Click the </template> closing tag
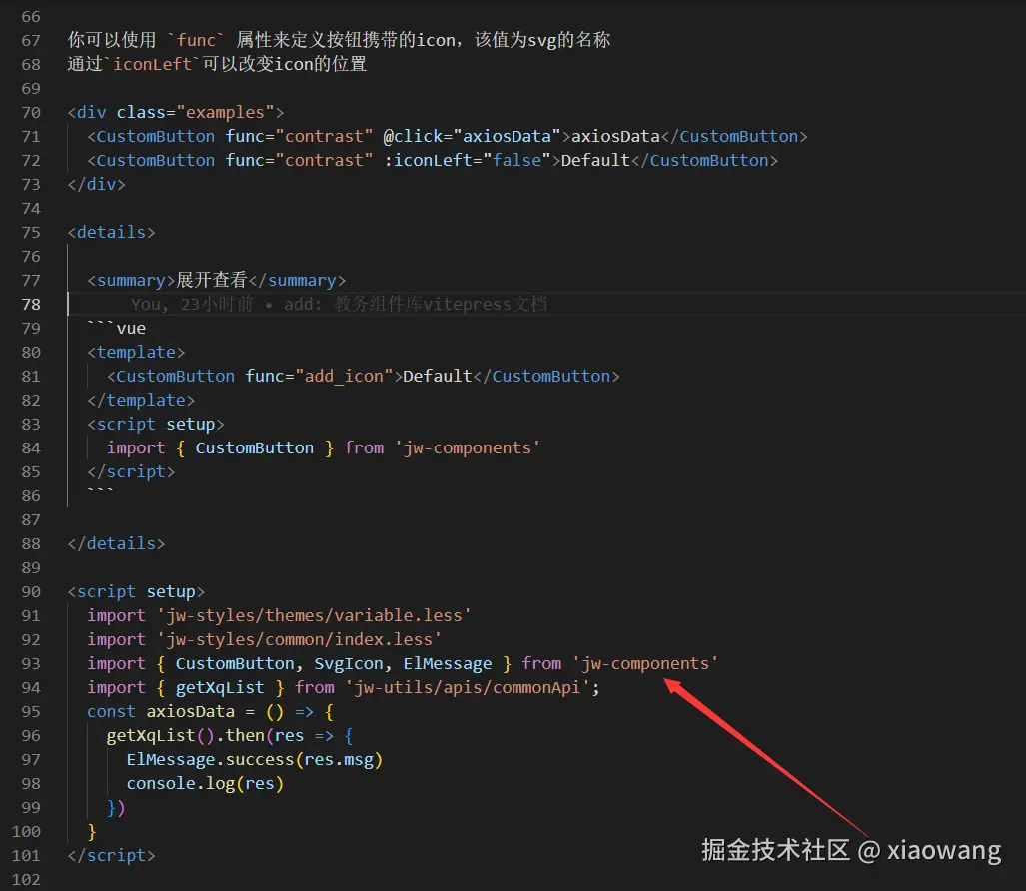Screen dimensions: 1026x891 point(141,401)
